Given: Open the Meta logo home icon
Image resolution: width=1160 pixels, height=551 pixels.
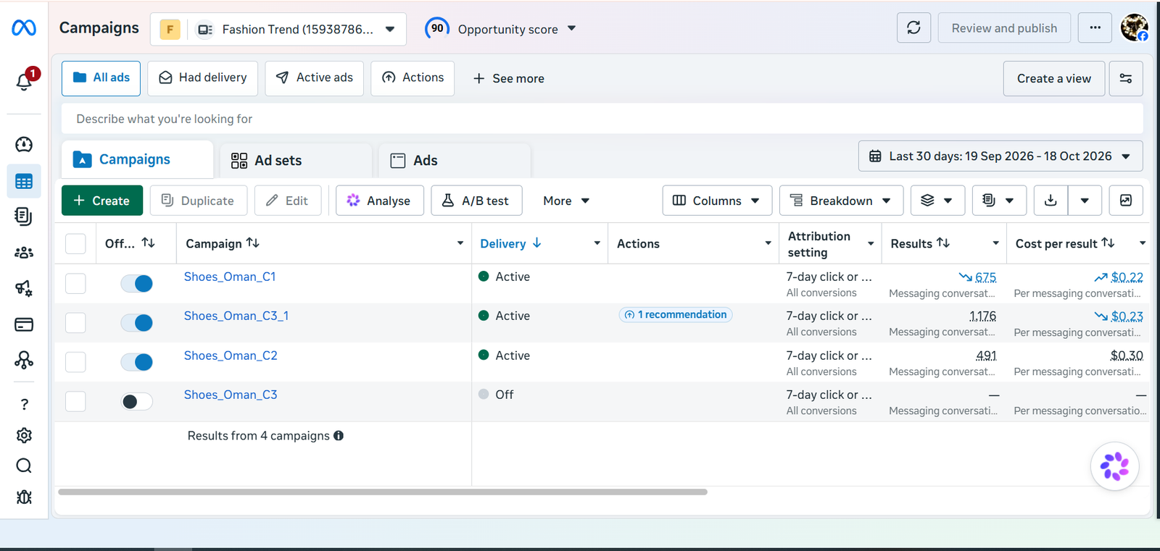Looking at the screenshot, I should click(24, 28).
